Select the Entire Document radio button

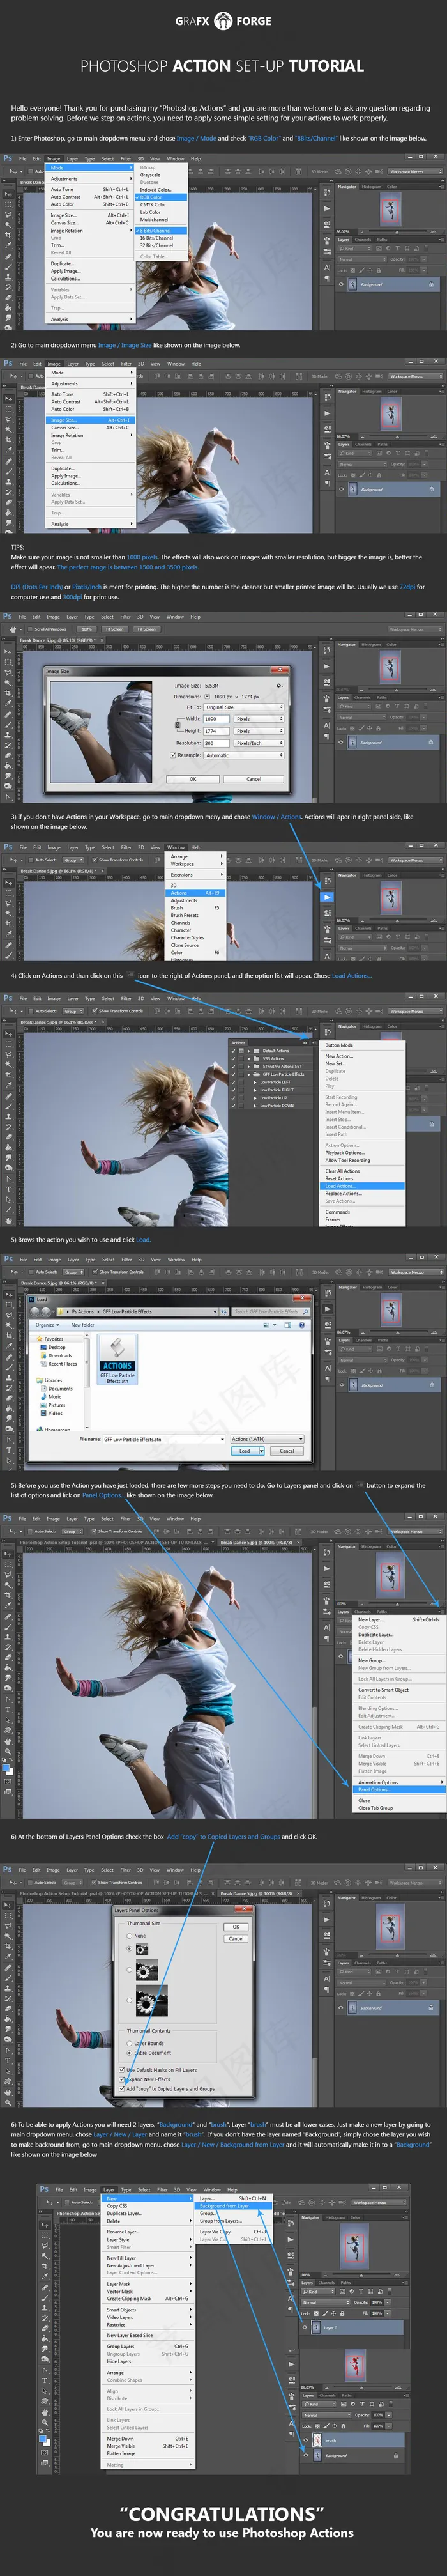point(129,2052)
